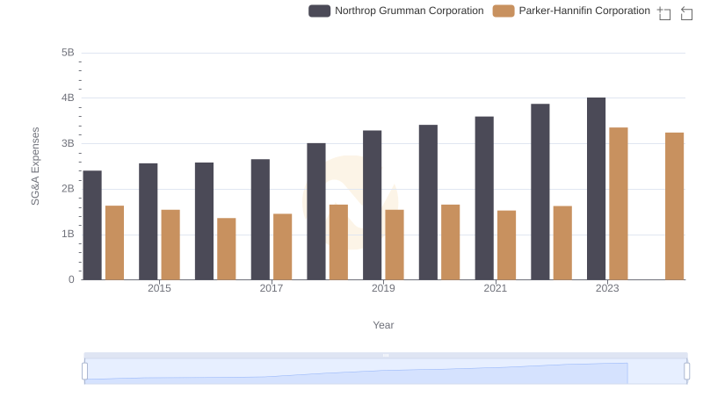Click the zoom area-select icon
Viewport: 703px width, 405px height.
pos(664,13)
